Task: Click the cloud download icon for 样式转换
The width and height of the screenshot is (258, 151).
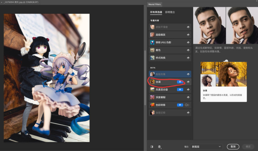Action: 188,58
